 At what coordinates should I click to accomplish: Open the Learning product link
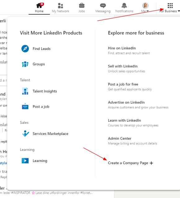tap(40, 161)
